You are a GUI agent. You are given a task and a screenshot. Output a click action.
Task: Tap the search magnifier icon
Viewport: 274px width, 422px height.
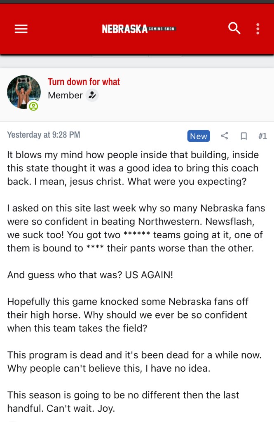(234, 28)
